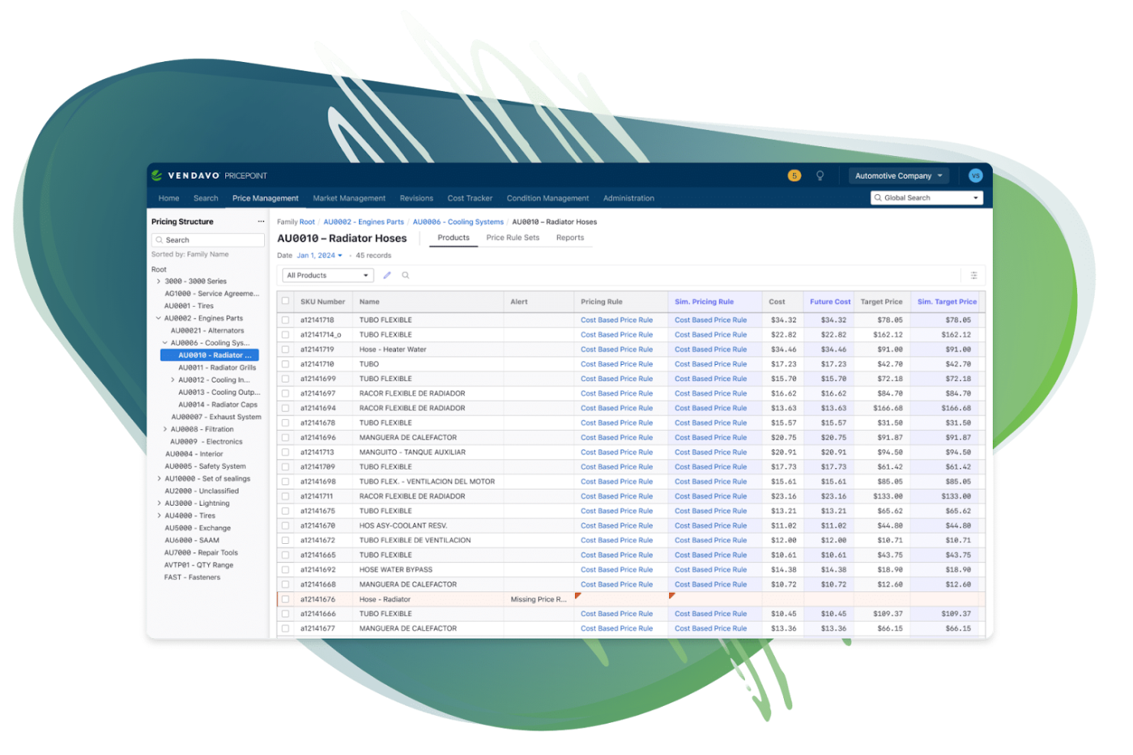Click the pricing structure overflow ellipsis menu
Image resolution: width=1133 pixels, height=755 pixels.
click(x=260, y=221)
